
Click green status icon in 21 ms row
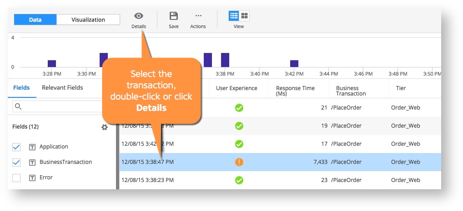(x=239, y=108)
